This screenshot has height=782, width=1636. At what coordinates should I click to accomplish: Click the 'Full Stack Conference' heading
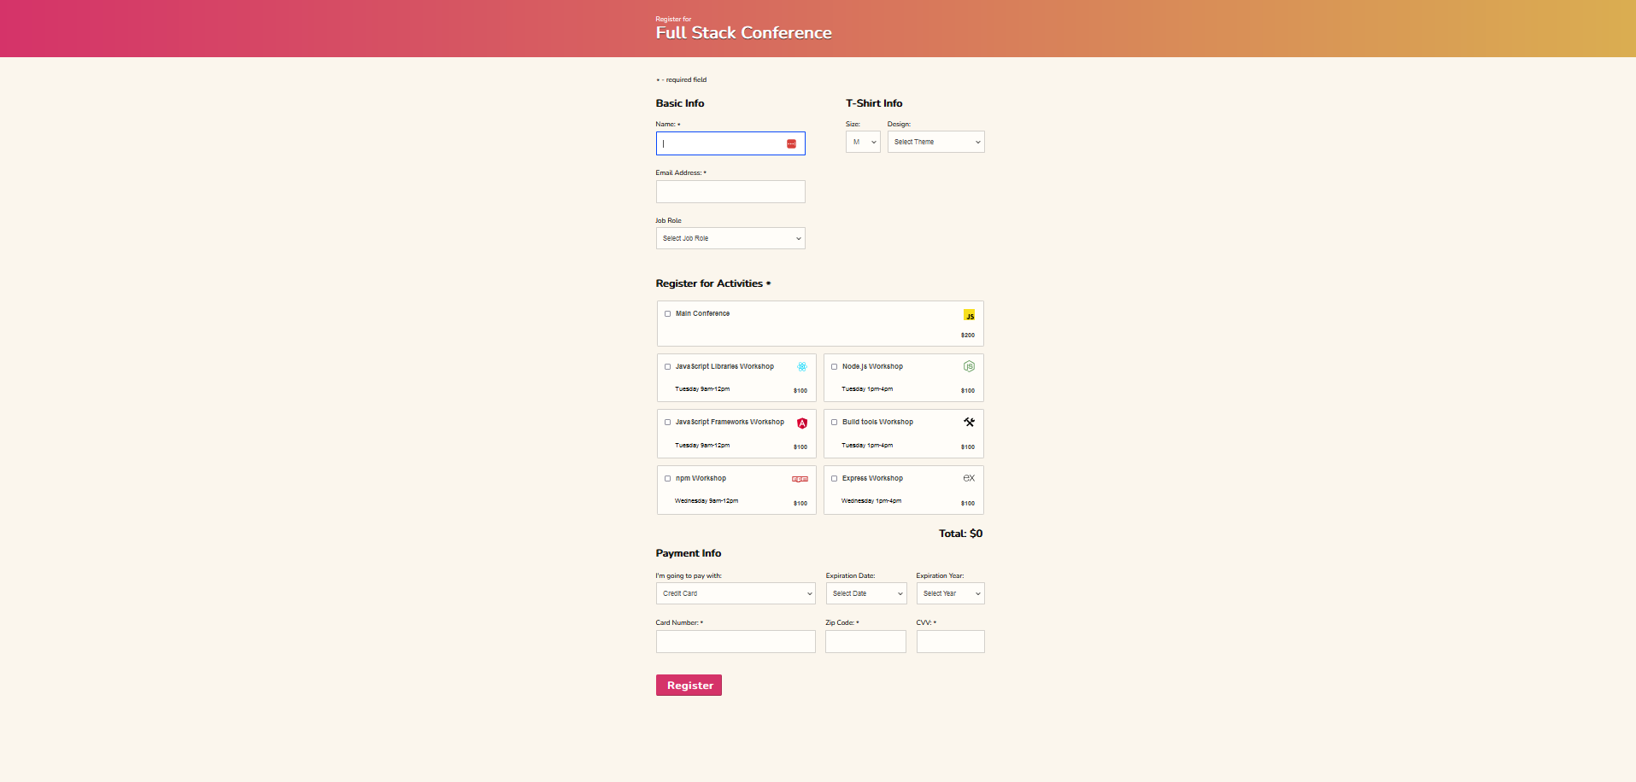743,32
